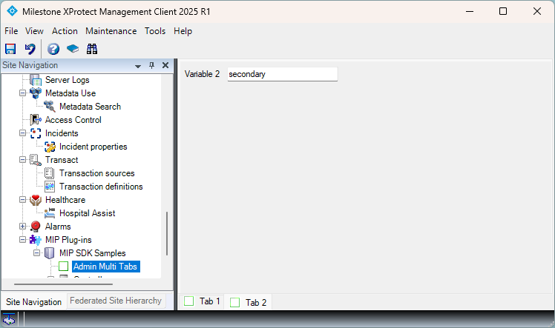This screenshot has height=328, width=555.
Task: Close the Site Navigation panel
Action: point(165,66)
